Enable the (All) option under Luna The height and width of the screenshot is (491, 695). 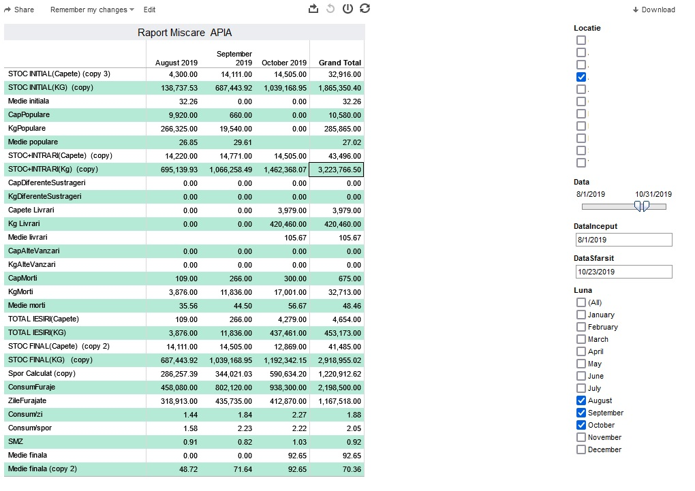581,302
